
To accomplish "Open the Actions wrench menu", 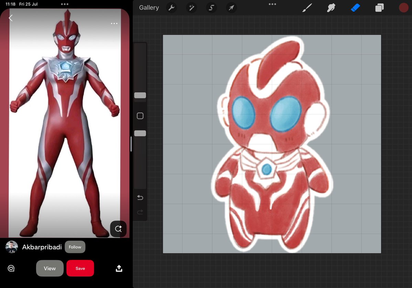I will click(171, 8).
